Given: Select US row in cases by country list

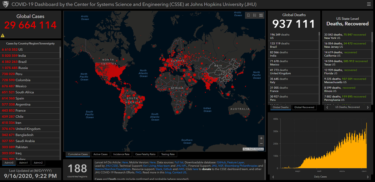Looking at the screenshot, I should tap(30, 50).
